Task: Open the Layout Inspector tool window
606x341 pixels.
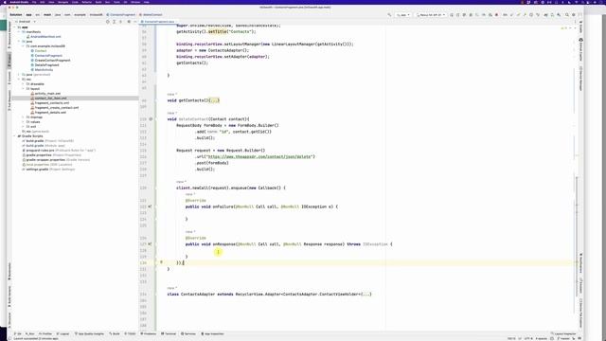Action: click(x=564, y=333)
